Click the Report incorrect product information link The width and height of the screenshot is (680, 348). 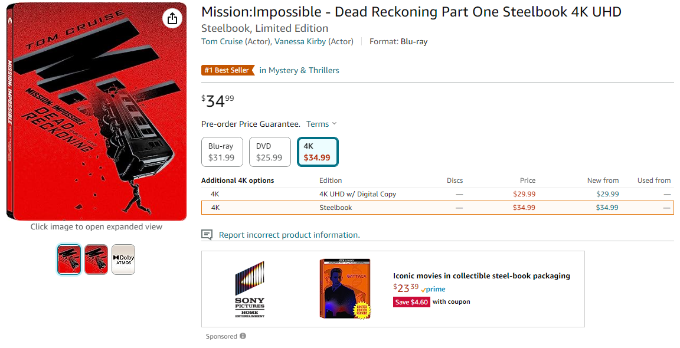pyautogui.click(x=289, y=235)
